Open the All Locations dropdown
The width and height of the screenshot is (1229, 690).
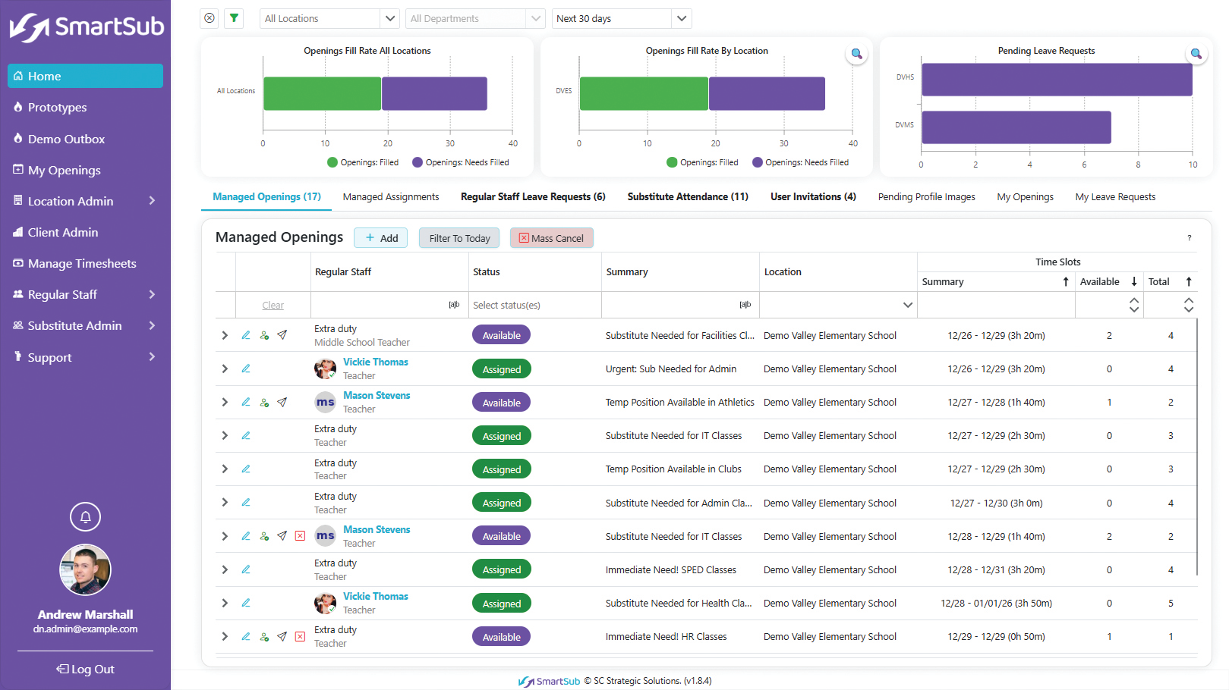(329, 18)
